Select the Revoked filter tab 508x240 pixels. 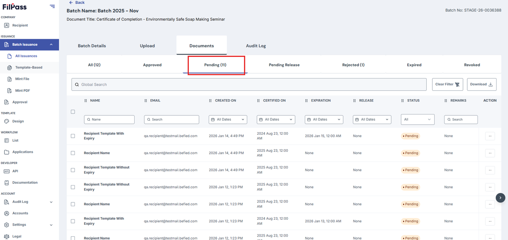pyautogui.click(x=472, y=65)
